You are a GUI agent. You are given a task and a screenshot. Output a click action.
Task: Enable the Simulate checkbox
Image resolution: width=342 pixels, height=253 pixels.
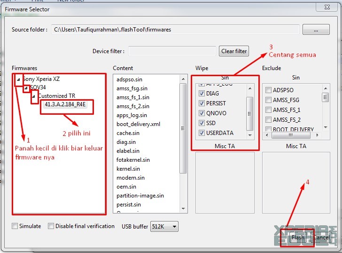[x=15, y=226]
